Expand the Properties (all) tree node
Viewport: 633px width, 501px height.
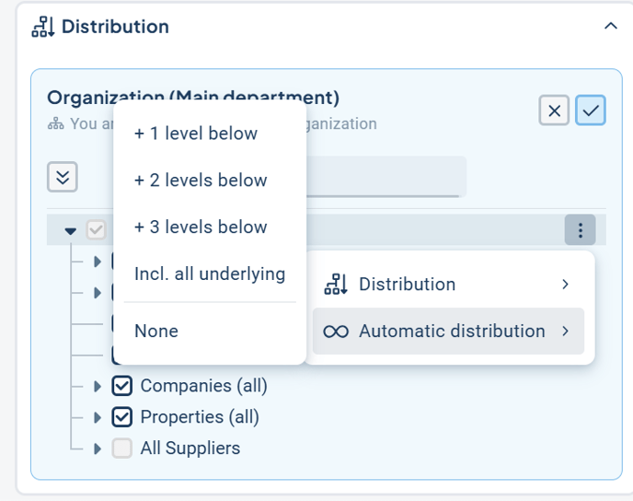point(98,417)
